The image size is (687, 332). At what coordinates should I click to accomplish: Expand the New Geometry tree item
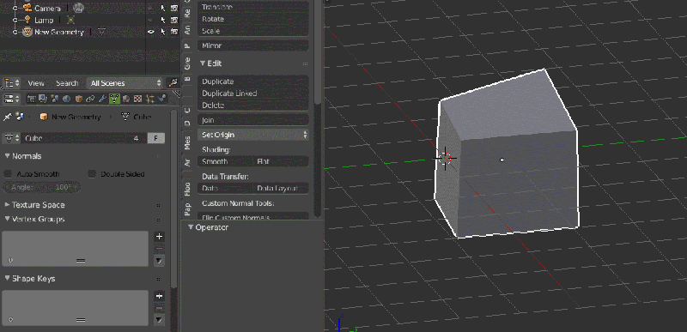click(x=15, y=32)
